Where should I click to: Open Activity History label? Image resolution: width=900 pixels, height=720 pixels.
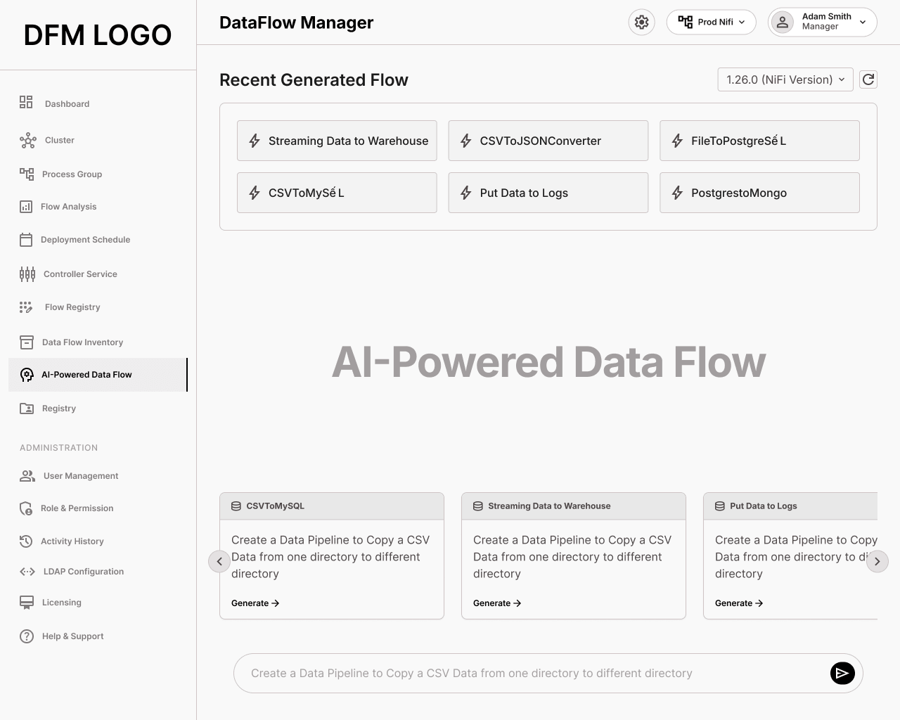tap(72, 541)
